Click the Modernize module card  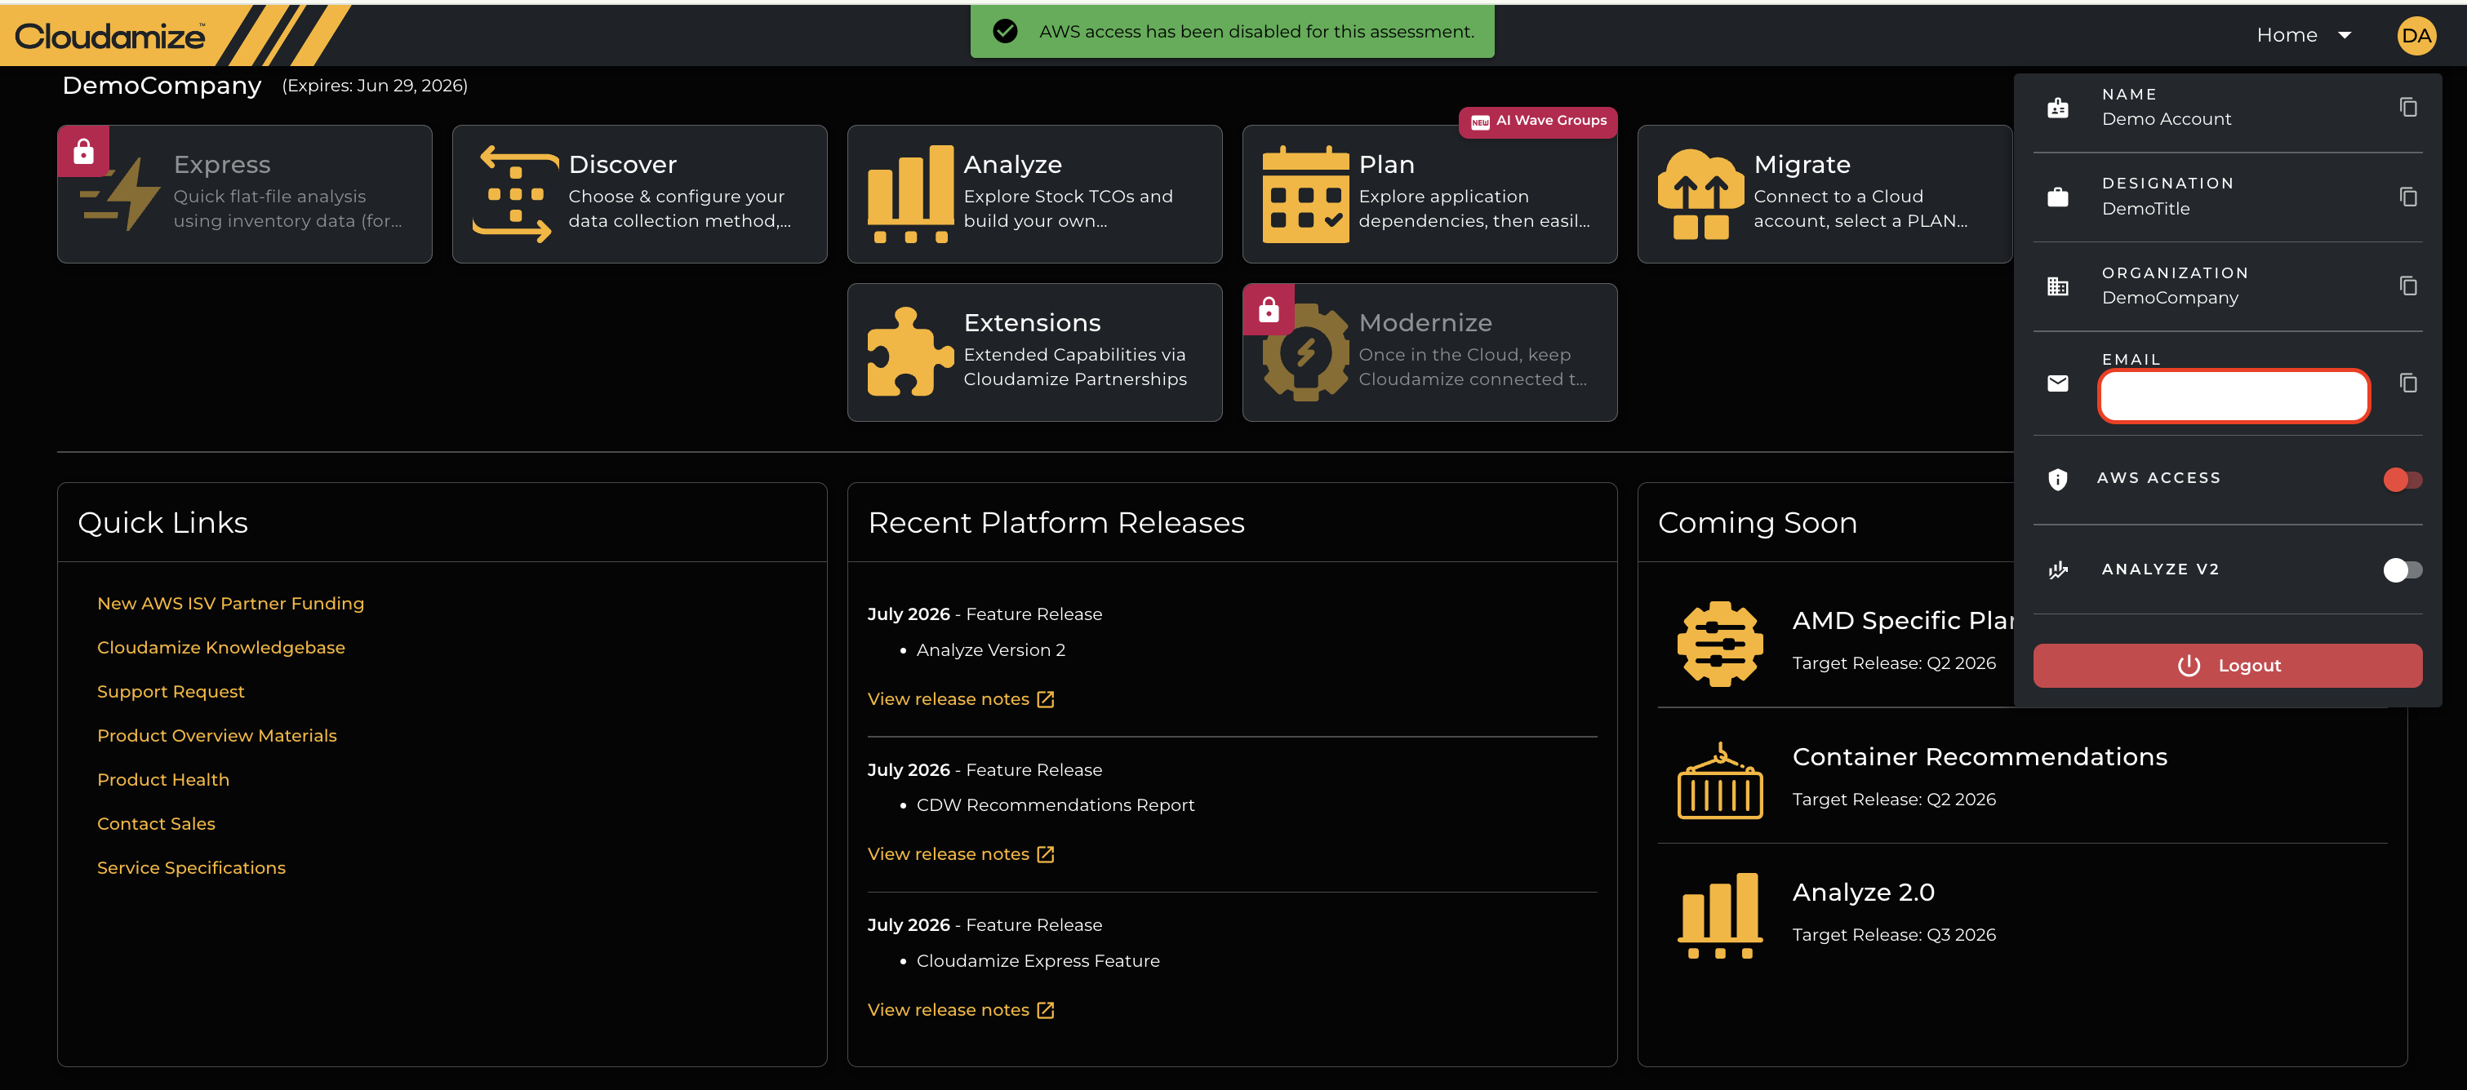click(1429, 352)
